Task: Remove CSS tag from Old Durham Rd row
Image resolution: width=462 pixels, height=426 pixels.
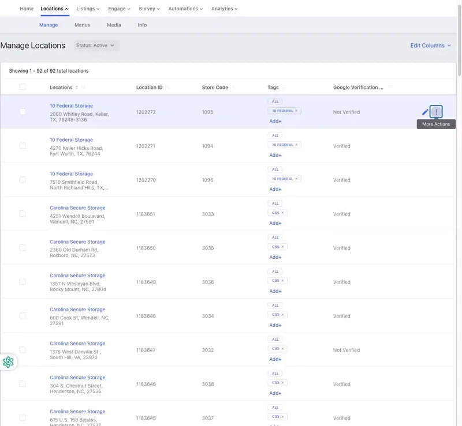Action: coord(282,247)
